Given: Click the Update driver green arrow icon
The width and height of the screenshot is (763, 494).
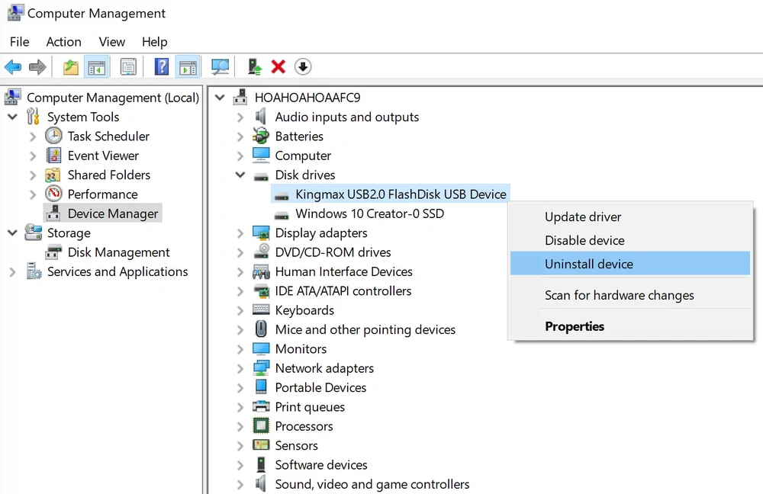Looking at the screenshot, I should [x=255, y=67].
